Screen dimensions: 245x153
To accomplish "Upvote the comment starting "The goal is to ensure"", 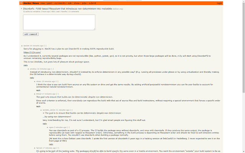I will click(35, 94).
